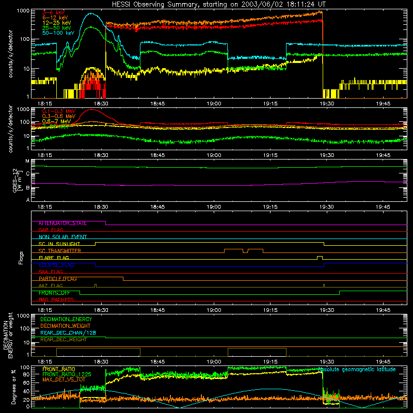Image resolution: width=413 pixels, height=413 pixels.
Task: Click the raised pulse on the FLARE_FLAG line
Action: 320,257
